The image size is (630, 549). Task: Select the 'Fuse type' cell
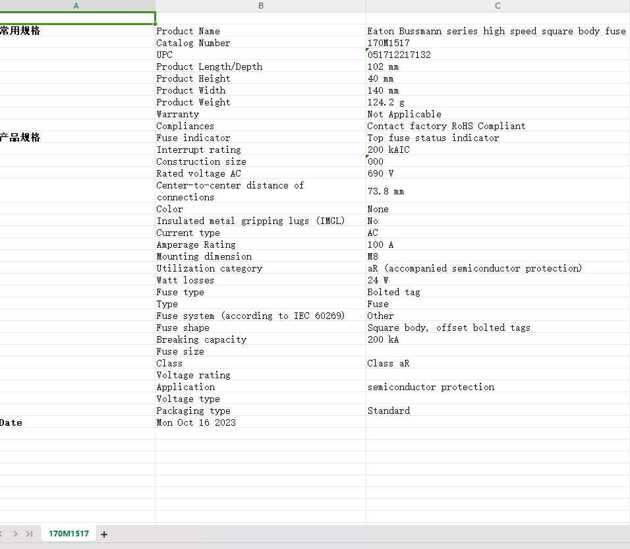pyautogui.click(x=261, y=292)
